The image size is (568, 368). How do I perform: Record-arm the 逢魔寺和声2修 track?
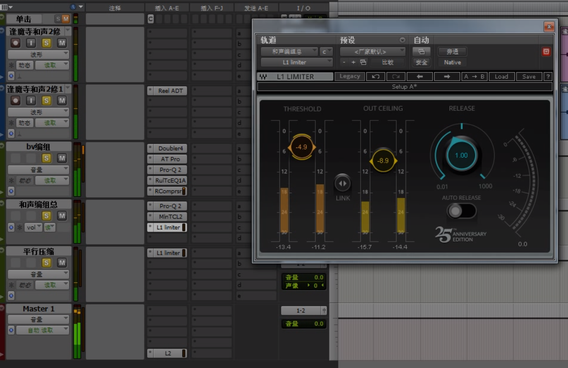pyautogui.click(x=15, y=43)
